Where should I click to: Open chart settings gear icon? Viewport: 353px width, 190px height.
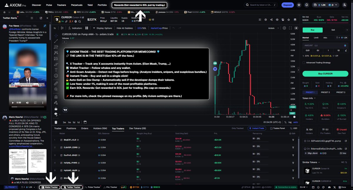(284, 28)
